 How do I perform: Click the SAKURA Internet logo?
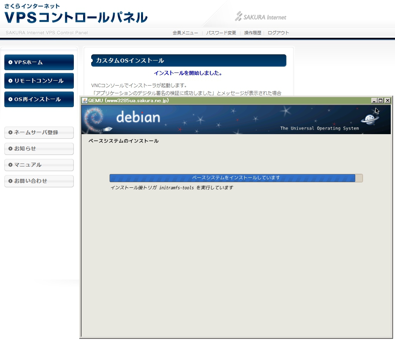coord(261,17)
